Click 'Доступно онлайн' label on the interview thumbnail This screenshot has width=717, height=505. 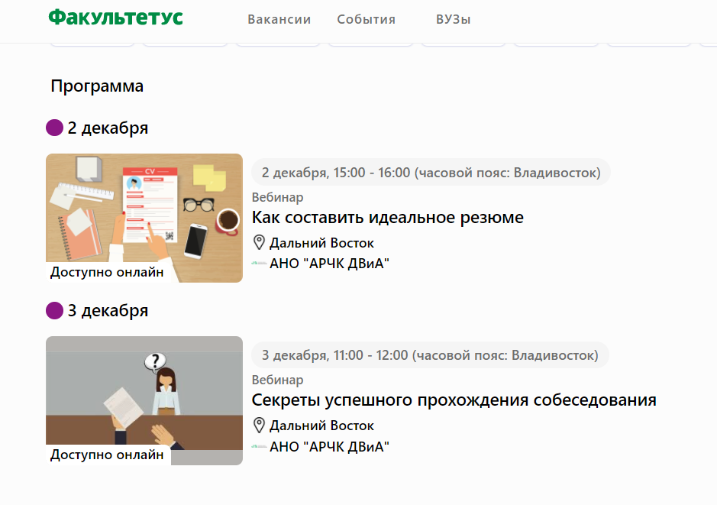point(107,455)
